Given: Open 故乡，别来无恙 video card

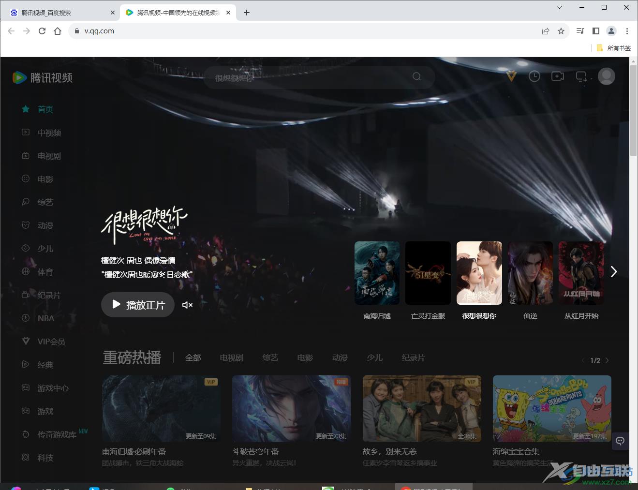Looking at the screenshot, I should [x=422, y=409].
